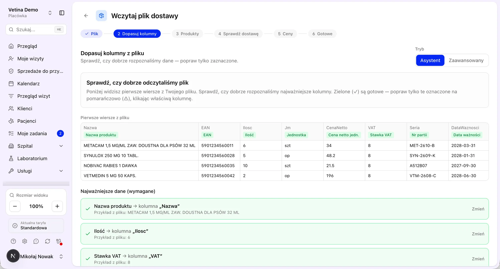Switch mode to Zaawansowany

pos(466,60)
